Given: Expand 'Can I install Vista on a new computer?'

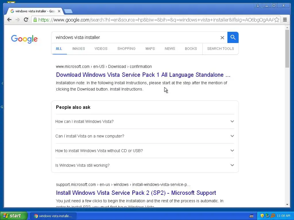Looking at the screenshot, I should [x=145, y=136].
